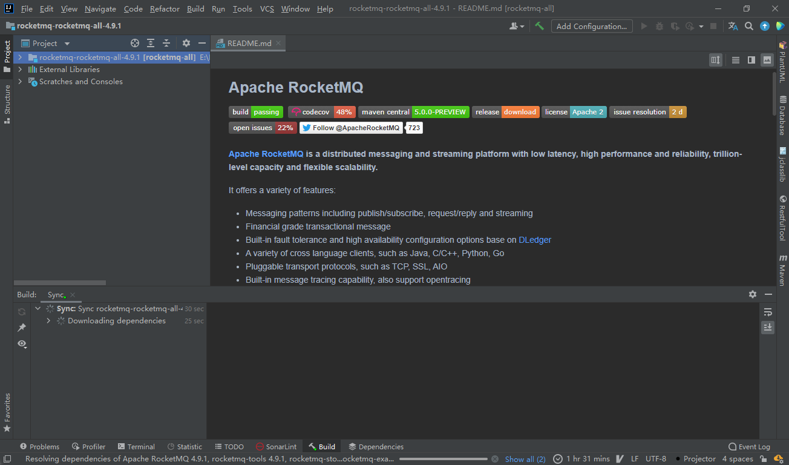The width and height of the screenshot is (789, 465).
Task: Open the VCS menu
Action: pos(267,8)
